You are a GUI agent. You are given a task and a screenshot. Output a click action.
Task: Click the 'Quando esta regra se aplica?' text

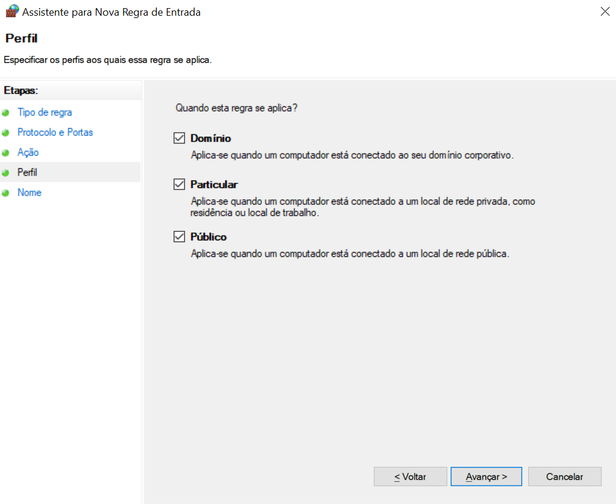(x=237, y=108)
